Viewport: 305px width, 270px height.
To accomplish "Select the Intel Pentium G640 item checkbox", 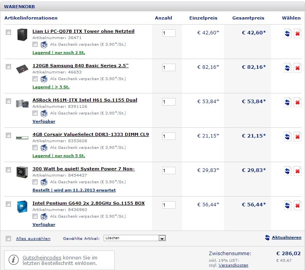I will click(x=8, y=204).
